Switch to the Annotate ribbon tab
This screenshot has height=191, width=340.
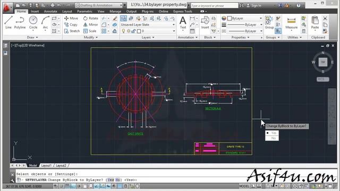[50, 11]
